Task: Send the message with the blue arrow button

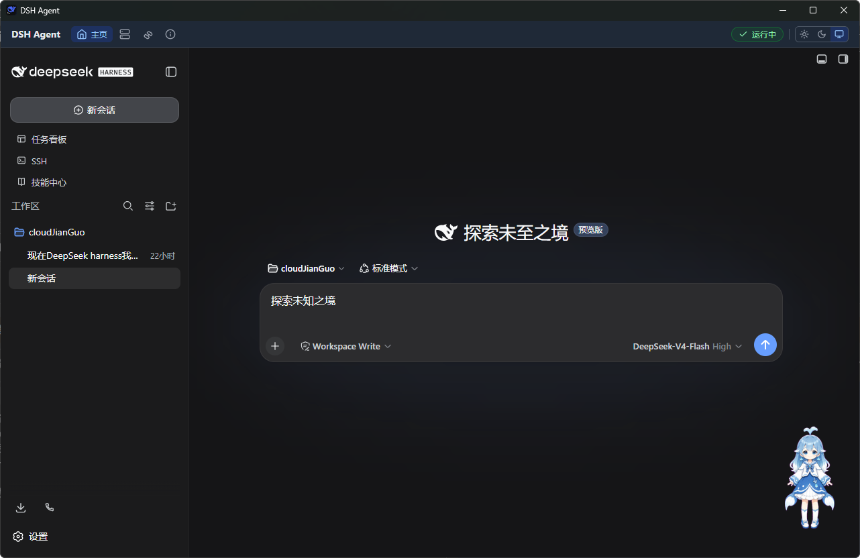Action: click(765, 345)
